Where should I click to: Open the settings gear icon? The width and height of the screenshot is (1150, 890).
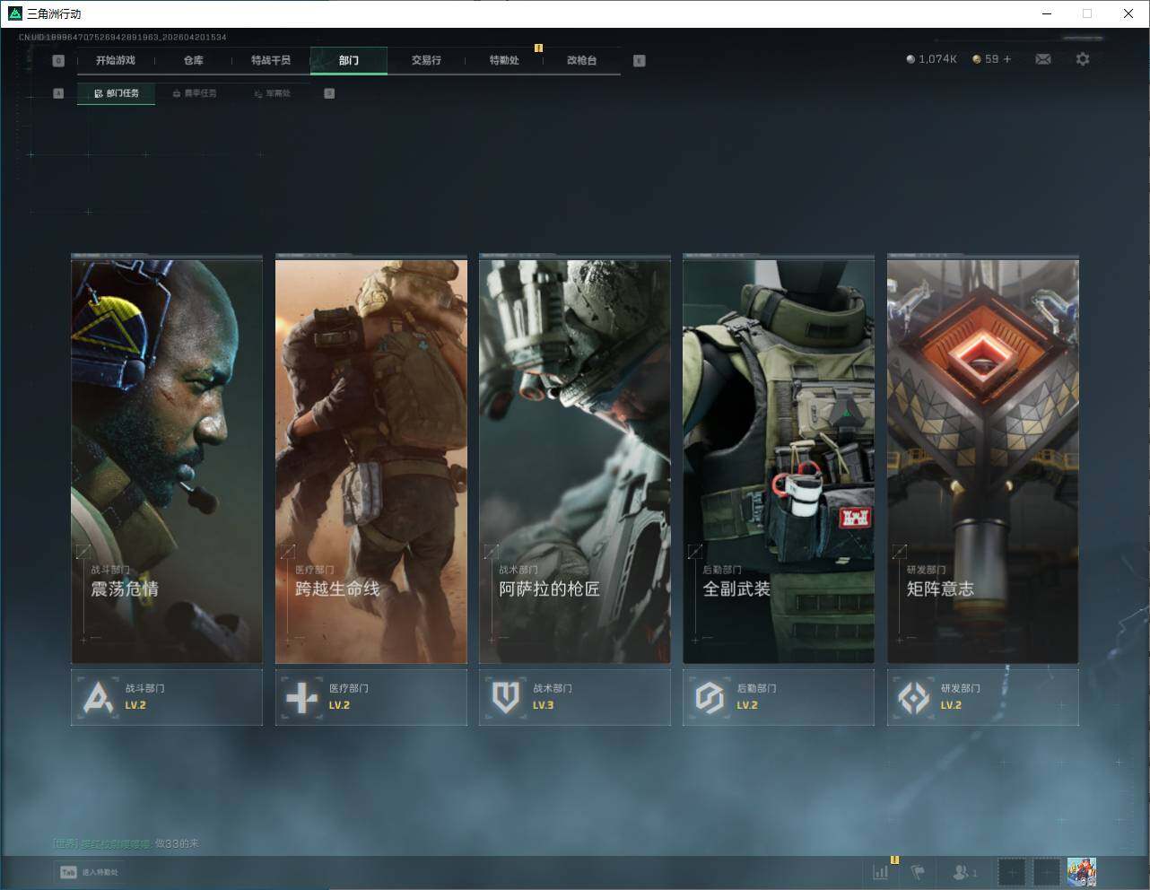pyautogui.click(x=1083, y=59)
